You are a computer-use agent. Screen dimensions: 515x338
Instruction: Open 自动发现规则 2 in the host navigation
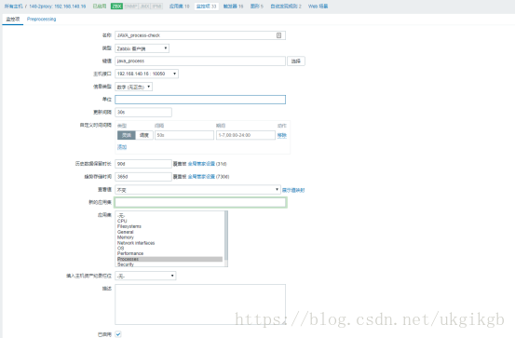coord(286,7)
